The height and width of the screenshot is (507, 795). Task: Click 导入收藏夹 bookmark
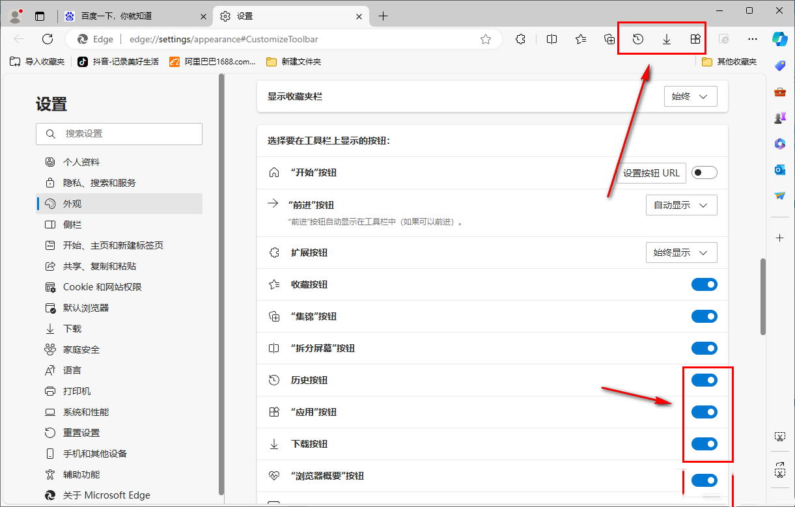[37, 62]
